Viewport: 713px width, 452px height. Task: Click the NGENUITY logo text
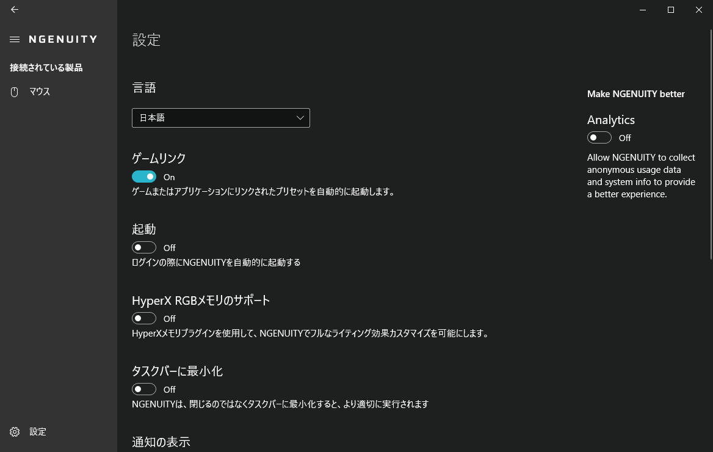pos(63,40)
